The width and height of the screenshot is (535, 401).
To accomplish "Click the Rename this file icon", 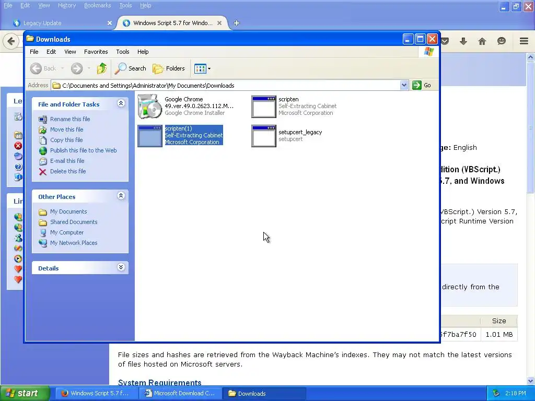I will point(43,120).
